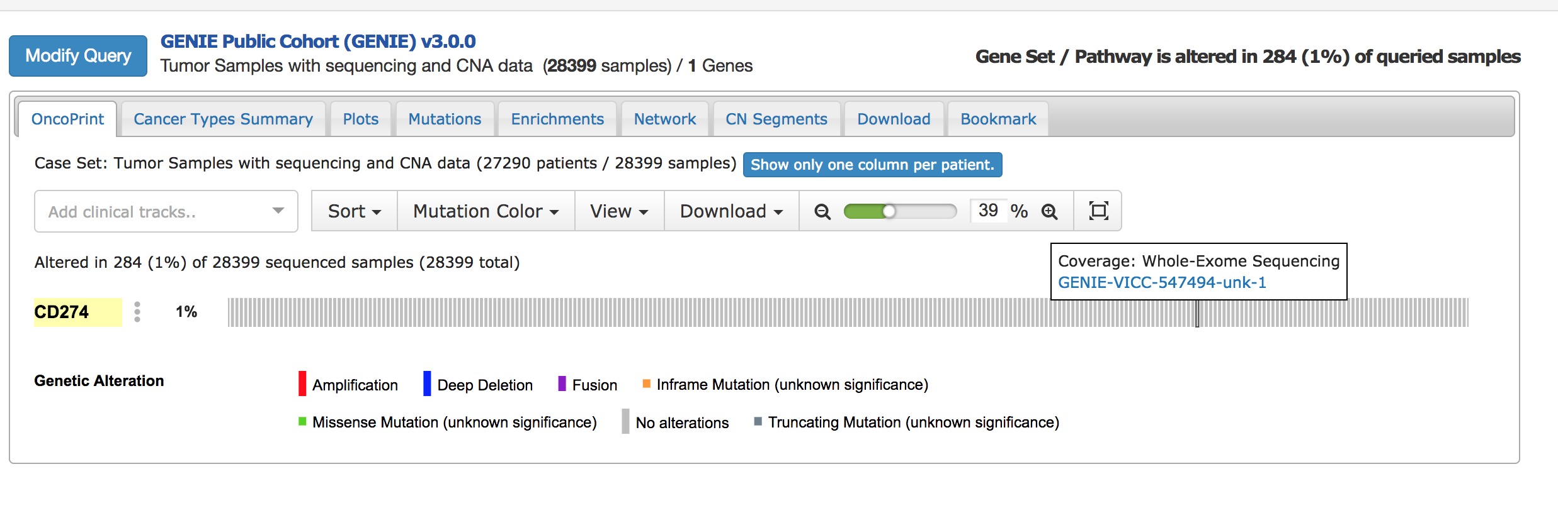Viewport: 1558px width, 513px height.
Task: Click the Truncating Mutation legend swatch
Action: click(758, 421)
